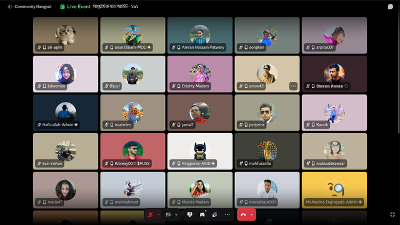This screenshot has height=225, width=400.
Task: Click aongkon's participant tile
Action: click(x=267, y=35)
